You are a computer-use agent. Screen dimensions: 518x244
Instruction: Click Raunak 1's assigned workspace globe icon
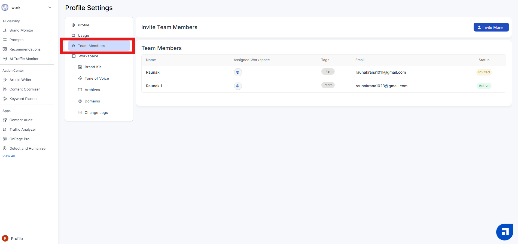238,86
